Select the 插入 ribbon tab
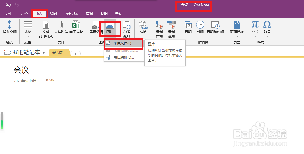The image size is (304, 154). pyautogui.click(x=39, y=13)
